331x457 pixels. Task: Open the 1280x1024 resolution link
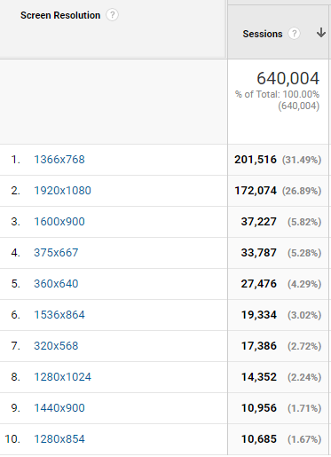pyautogui.click(x=62, y=377)
